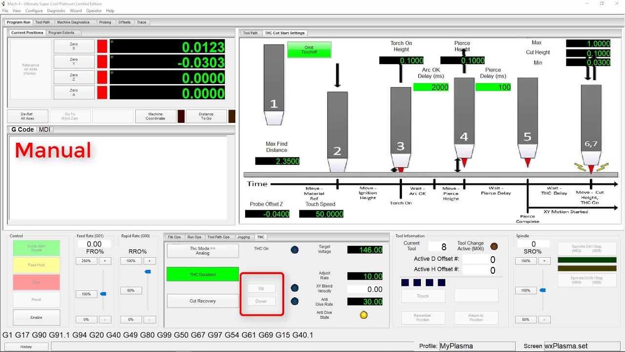Increase feed rate override with plus button
This screenshot has width=625, height=352.
click(x=105, y=261)
